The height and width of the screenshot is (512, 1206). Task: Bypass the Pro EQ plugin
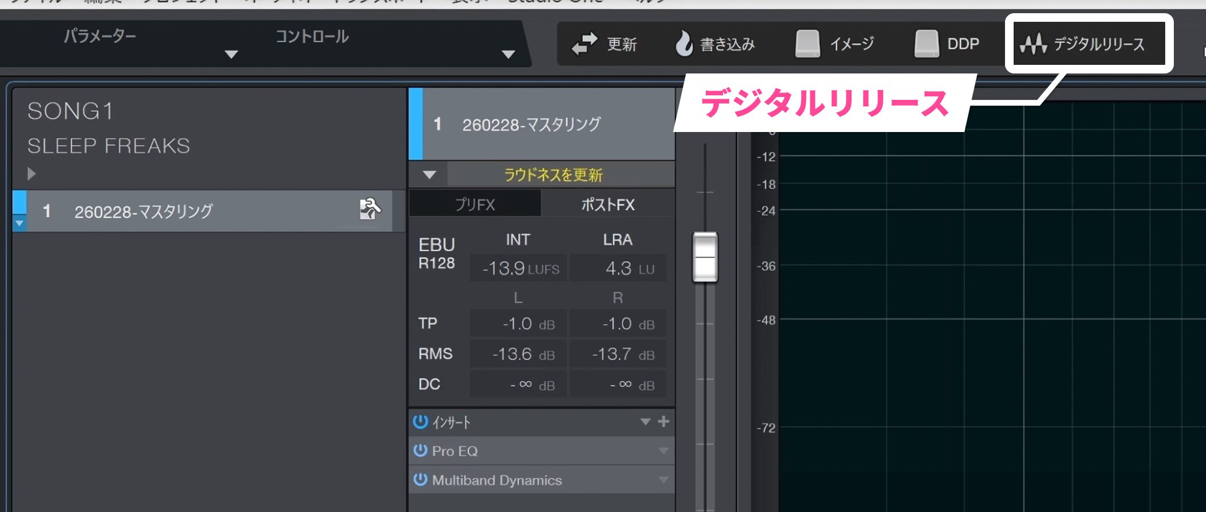click(x=420, y=451)
